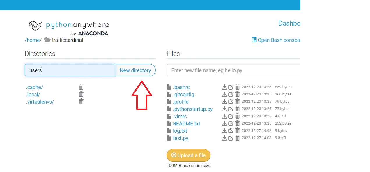
Task: Navigate to /home path link
Action: click(x=32, y=40)
